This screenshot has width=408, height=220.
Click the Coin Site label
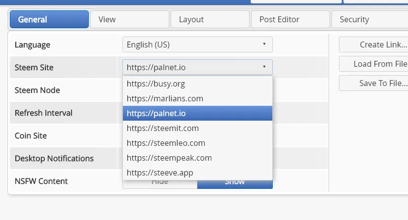coord(31,135)
